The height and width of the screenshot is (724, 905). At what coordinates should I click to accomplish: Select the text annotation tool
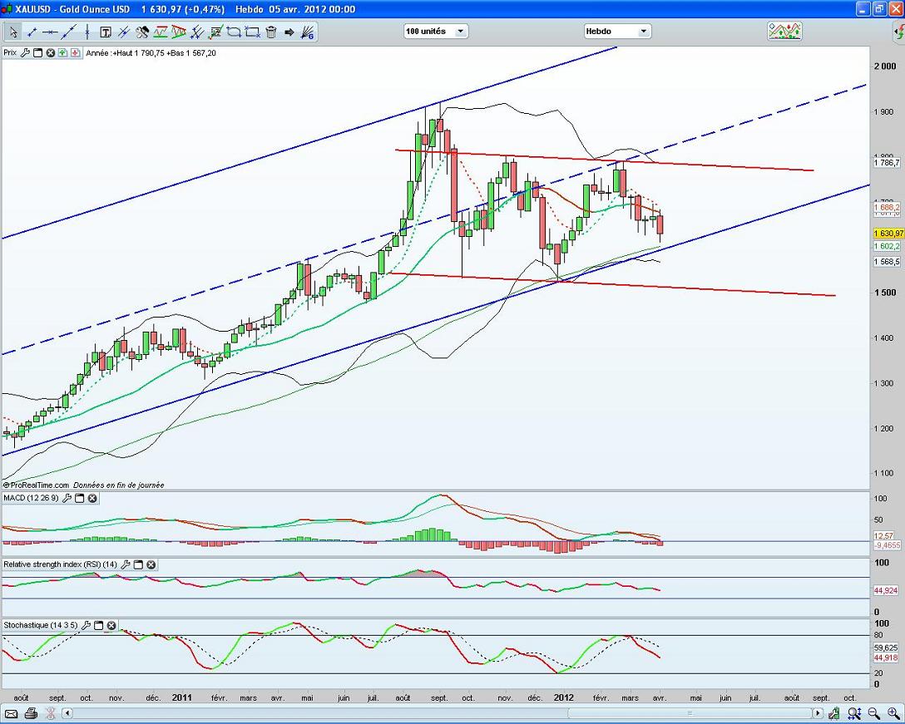tap(106, 32)
